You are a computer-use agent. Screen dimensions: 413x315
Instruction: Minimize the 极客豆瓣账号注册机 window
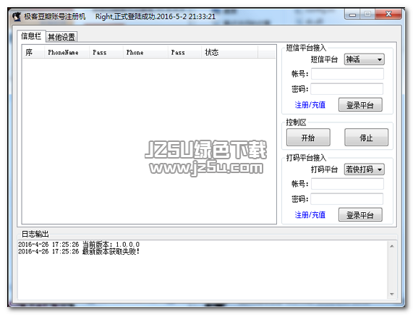point(352,14)
